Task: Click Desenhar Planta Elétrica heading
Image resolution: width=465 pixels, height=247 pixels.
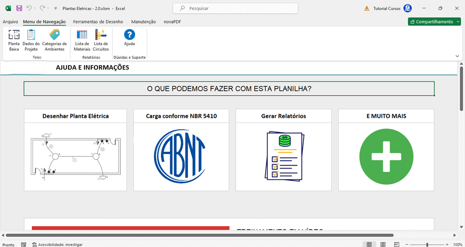Action: pyautogui.click(x=76, y=116)
